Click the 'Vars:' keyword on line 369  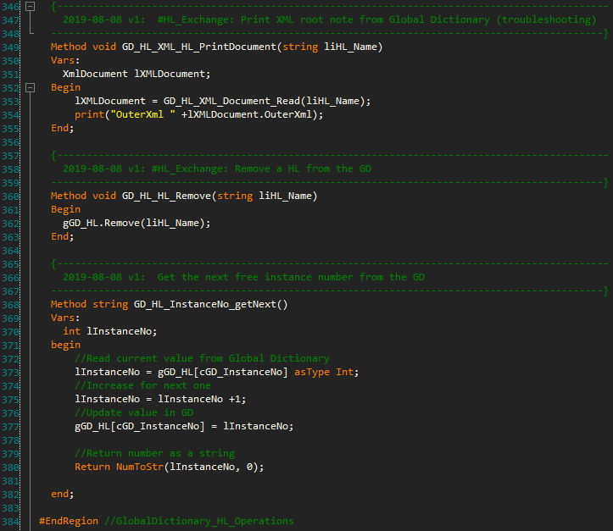coord(65,318)
